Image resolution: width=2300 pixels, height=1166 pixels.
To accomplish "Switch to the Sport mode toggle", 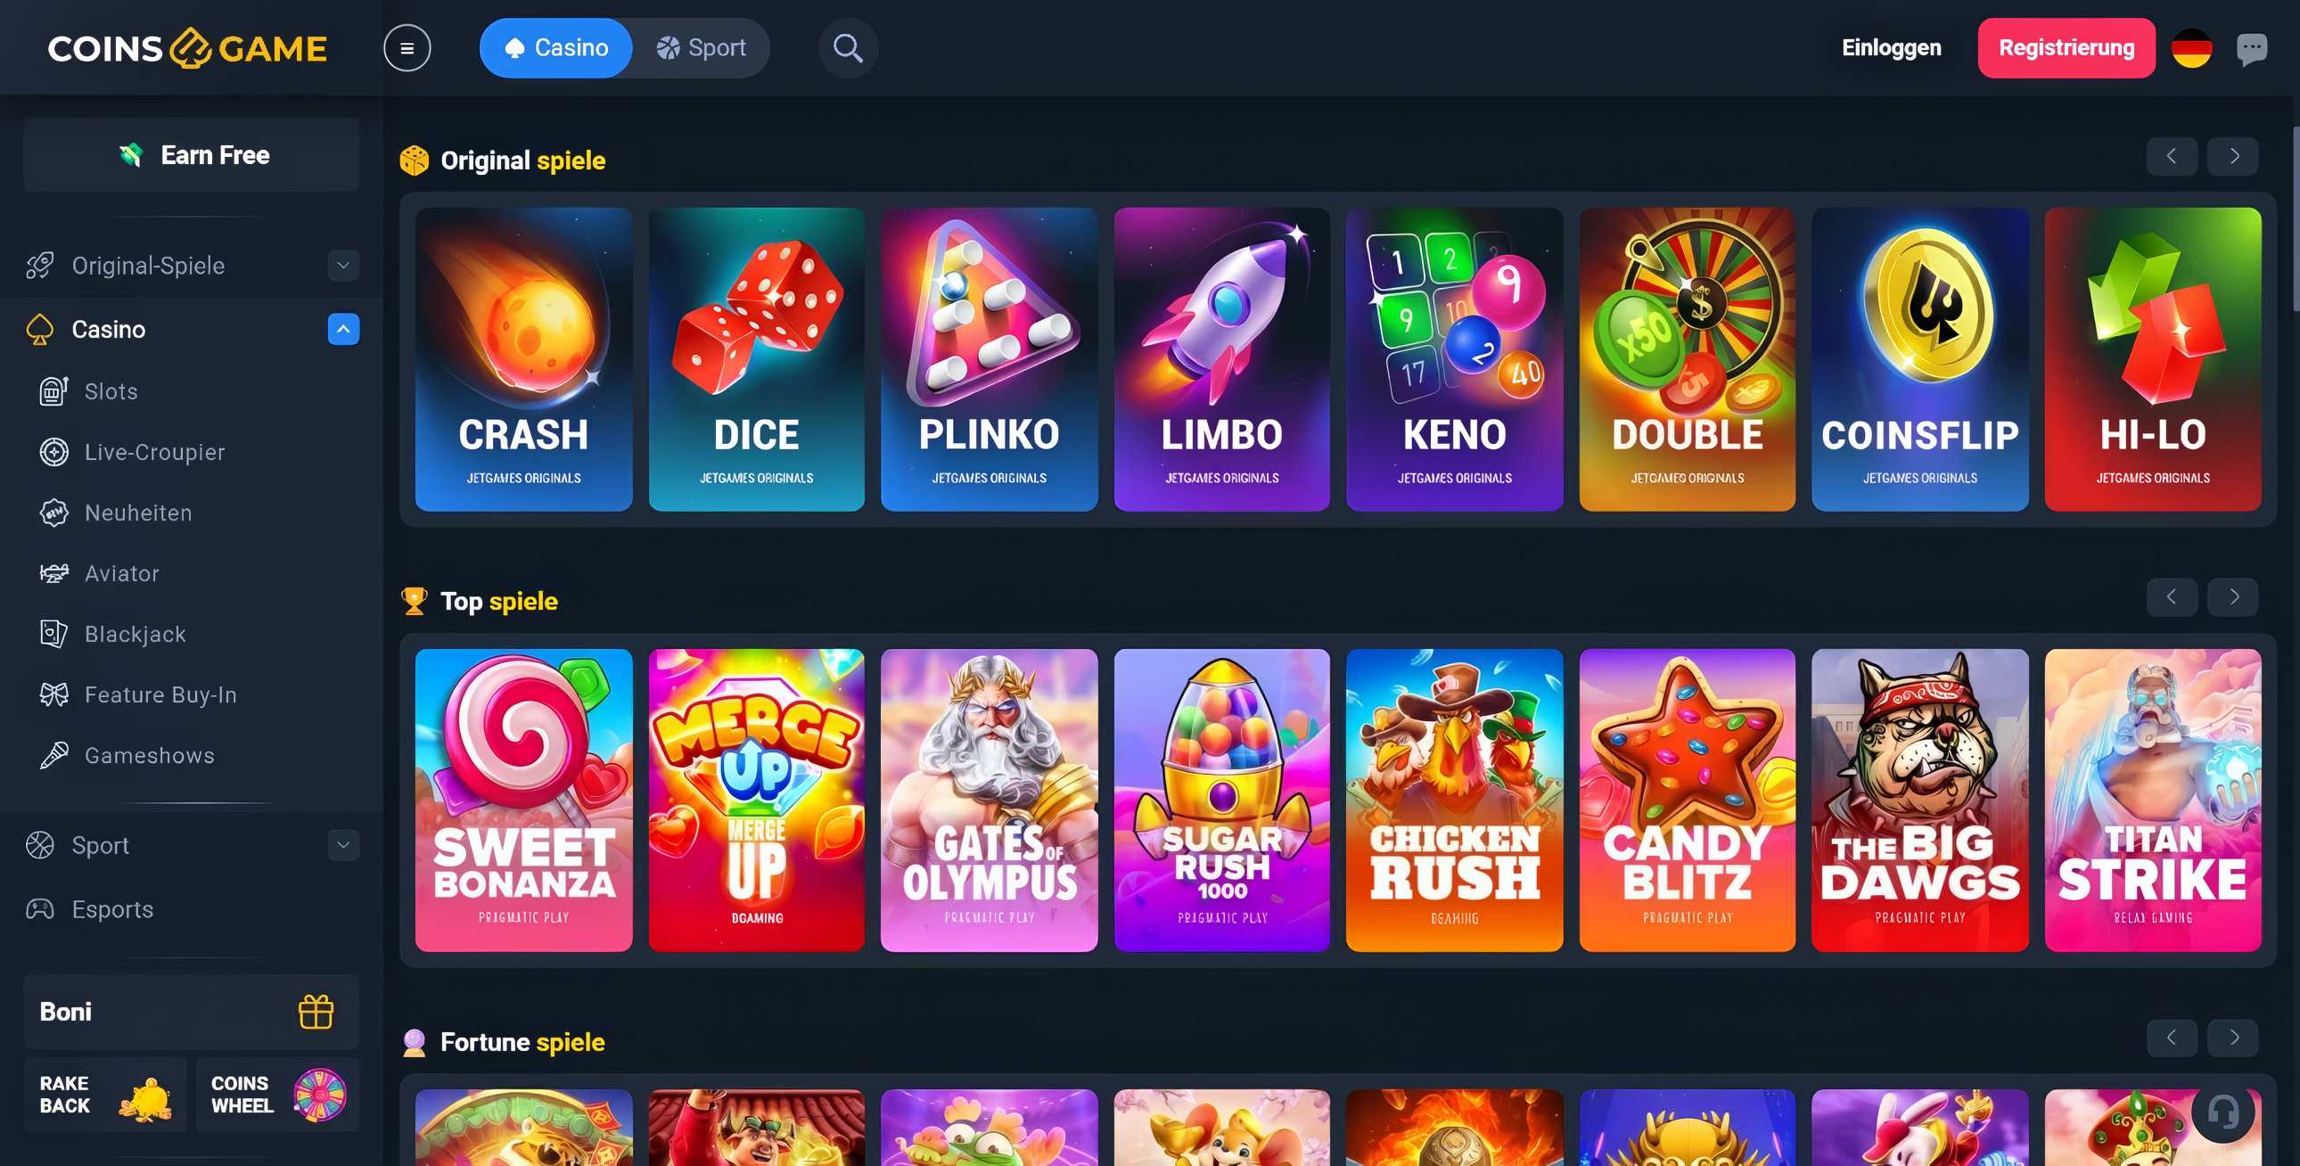I will pyautogui.click(x=701, y=48).
